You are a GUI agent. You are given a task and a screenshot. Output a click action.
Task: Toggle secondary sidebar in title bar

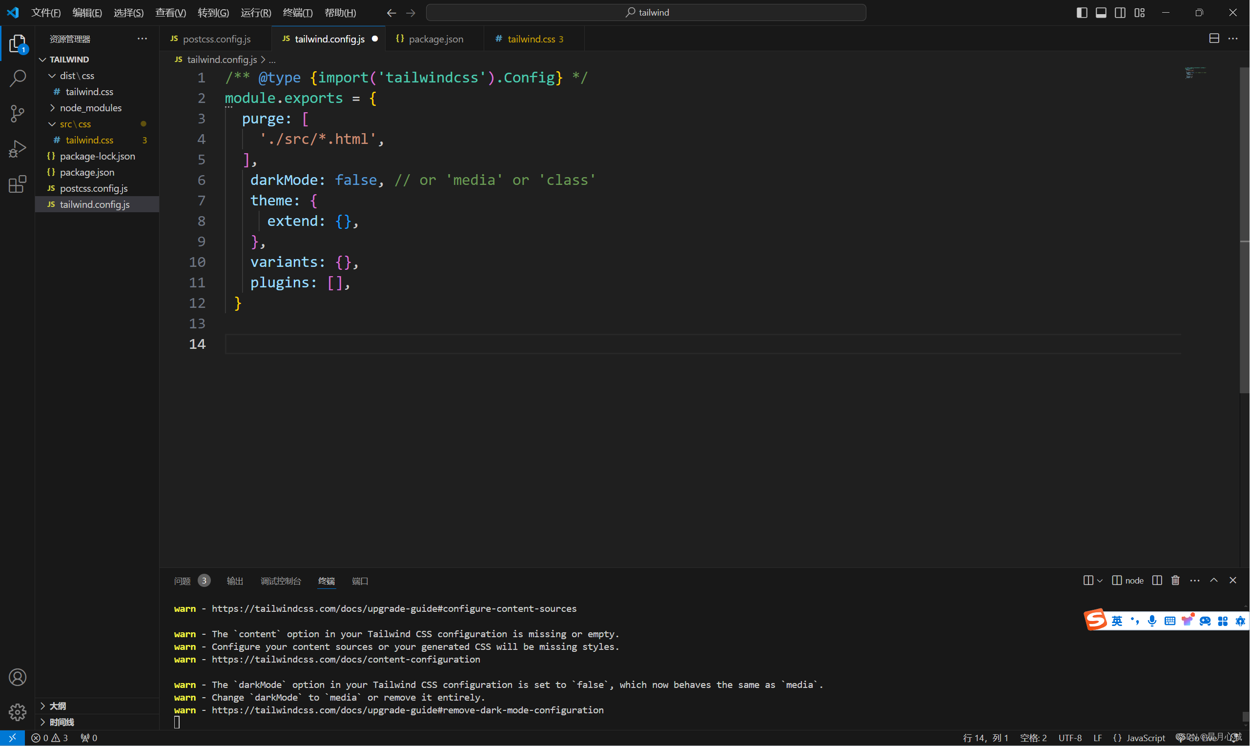(1120, 13)
